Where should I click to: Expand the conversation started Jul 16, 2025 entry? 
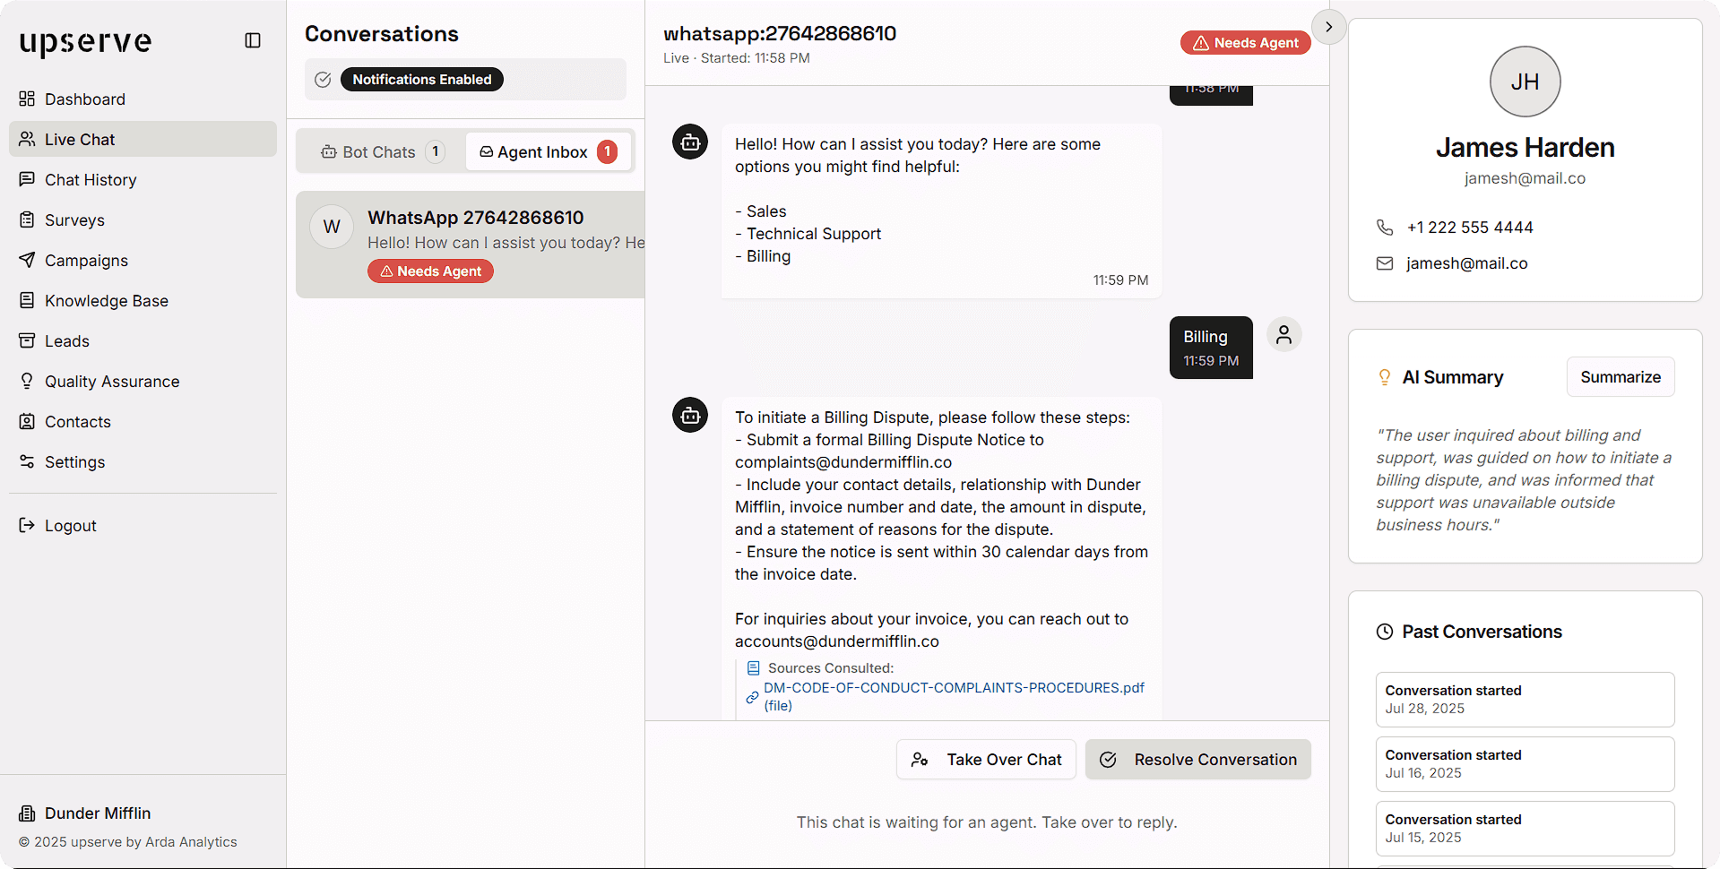point(1525,763)
